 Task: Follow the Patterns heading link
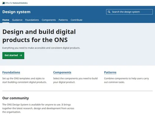(x=110, y=72)
